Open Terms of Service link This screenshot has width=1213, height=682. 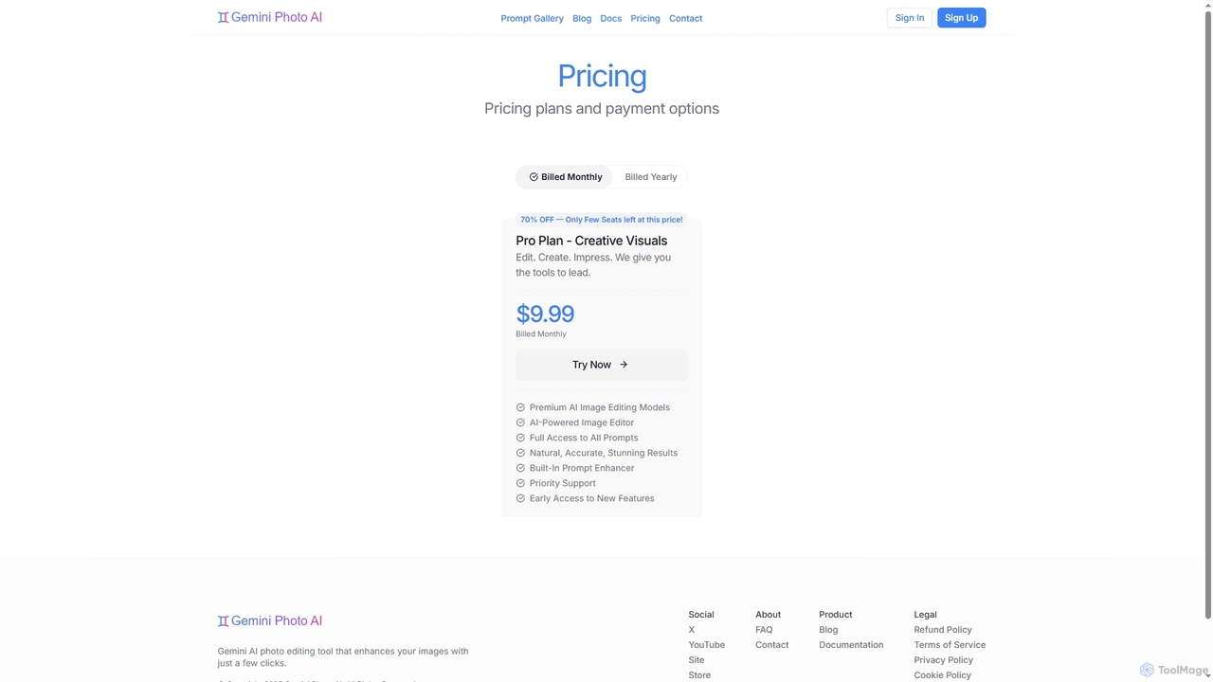tap(950, 645)
